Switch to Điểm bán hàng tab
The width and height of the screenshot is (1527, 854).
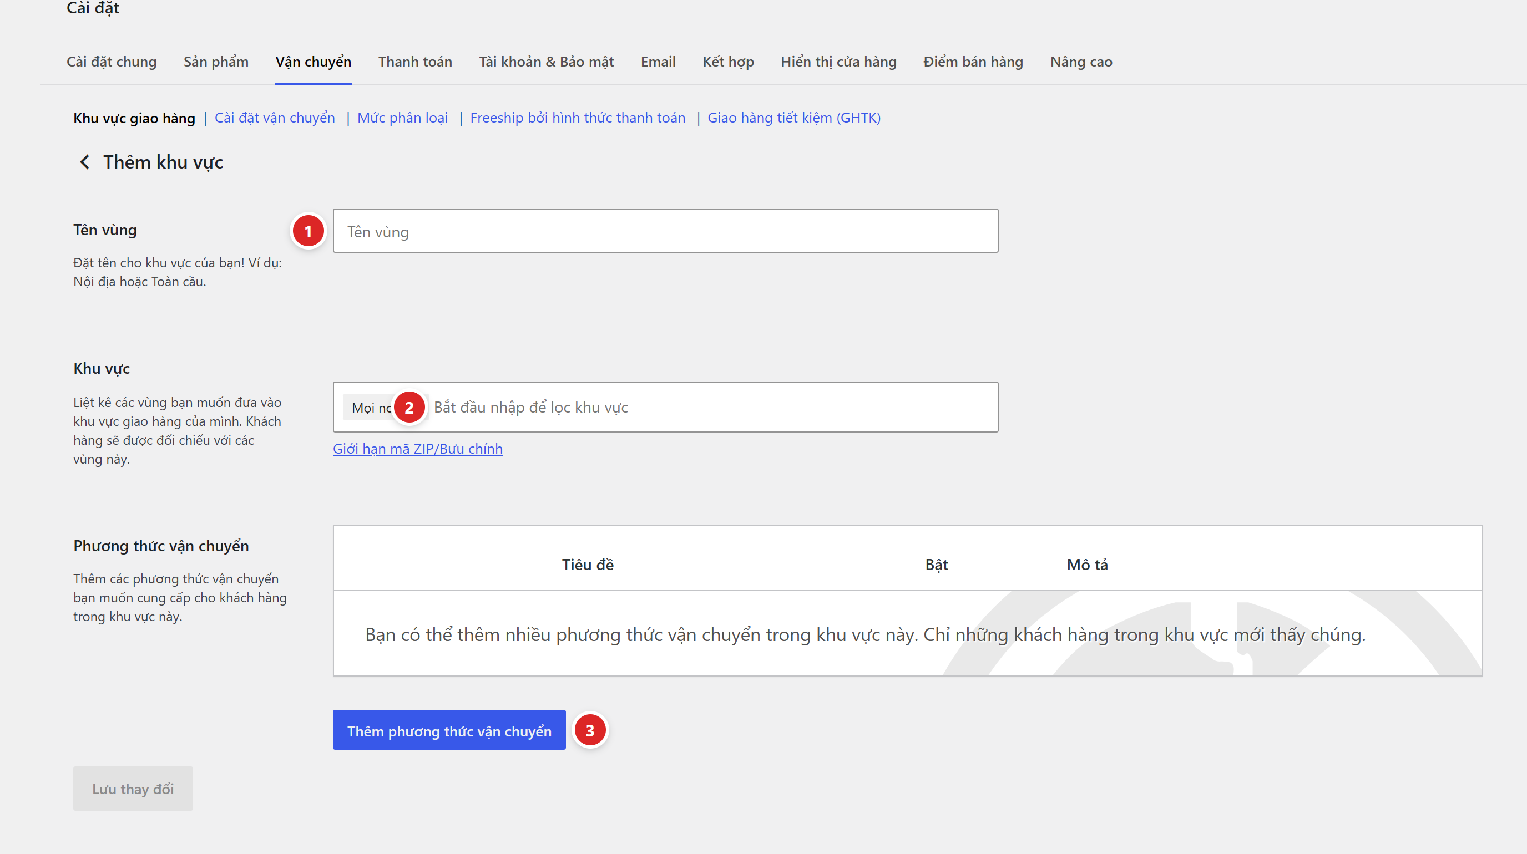[973, 62]
